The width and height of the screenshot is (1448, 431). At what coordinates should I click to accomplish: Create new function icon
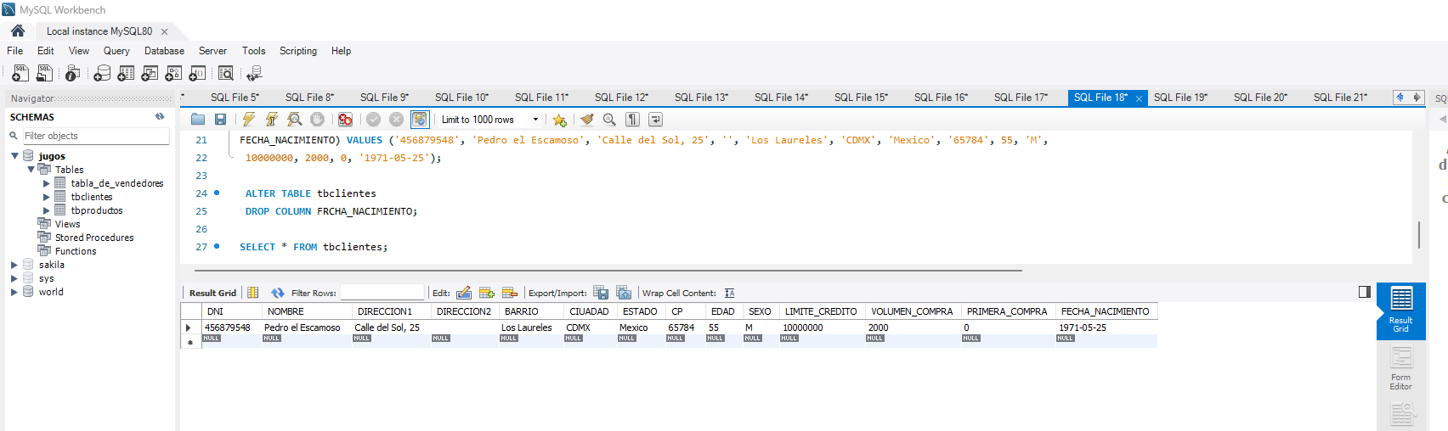(197, 74)
